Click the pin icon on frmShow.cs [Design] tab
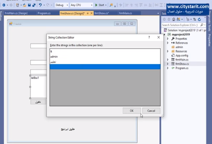 88,13
